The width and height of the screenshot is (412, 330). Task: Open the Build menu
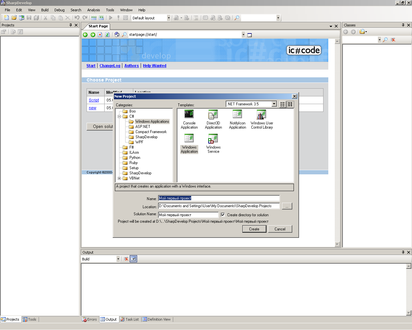tap(45, 10)
